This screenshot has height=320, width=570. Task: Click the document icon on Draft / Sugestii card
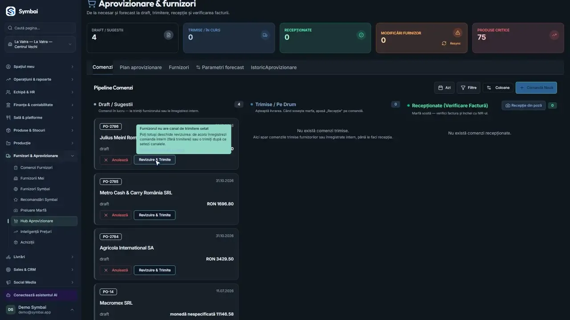coord(168,35)
